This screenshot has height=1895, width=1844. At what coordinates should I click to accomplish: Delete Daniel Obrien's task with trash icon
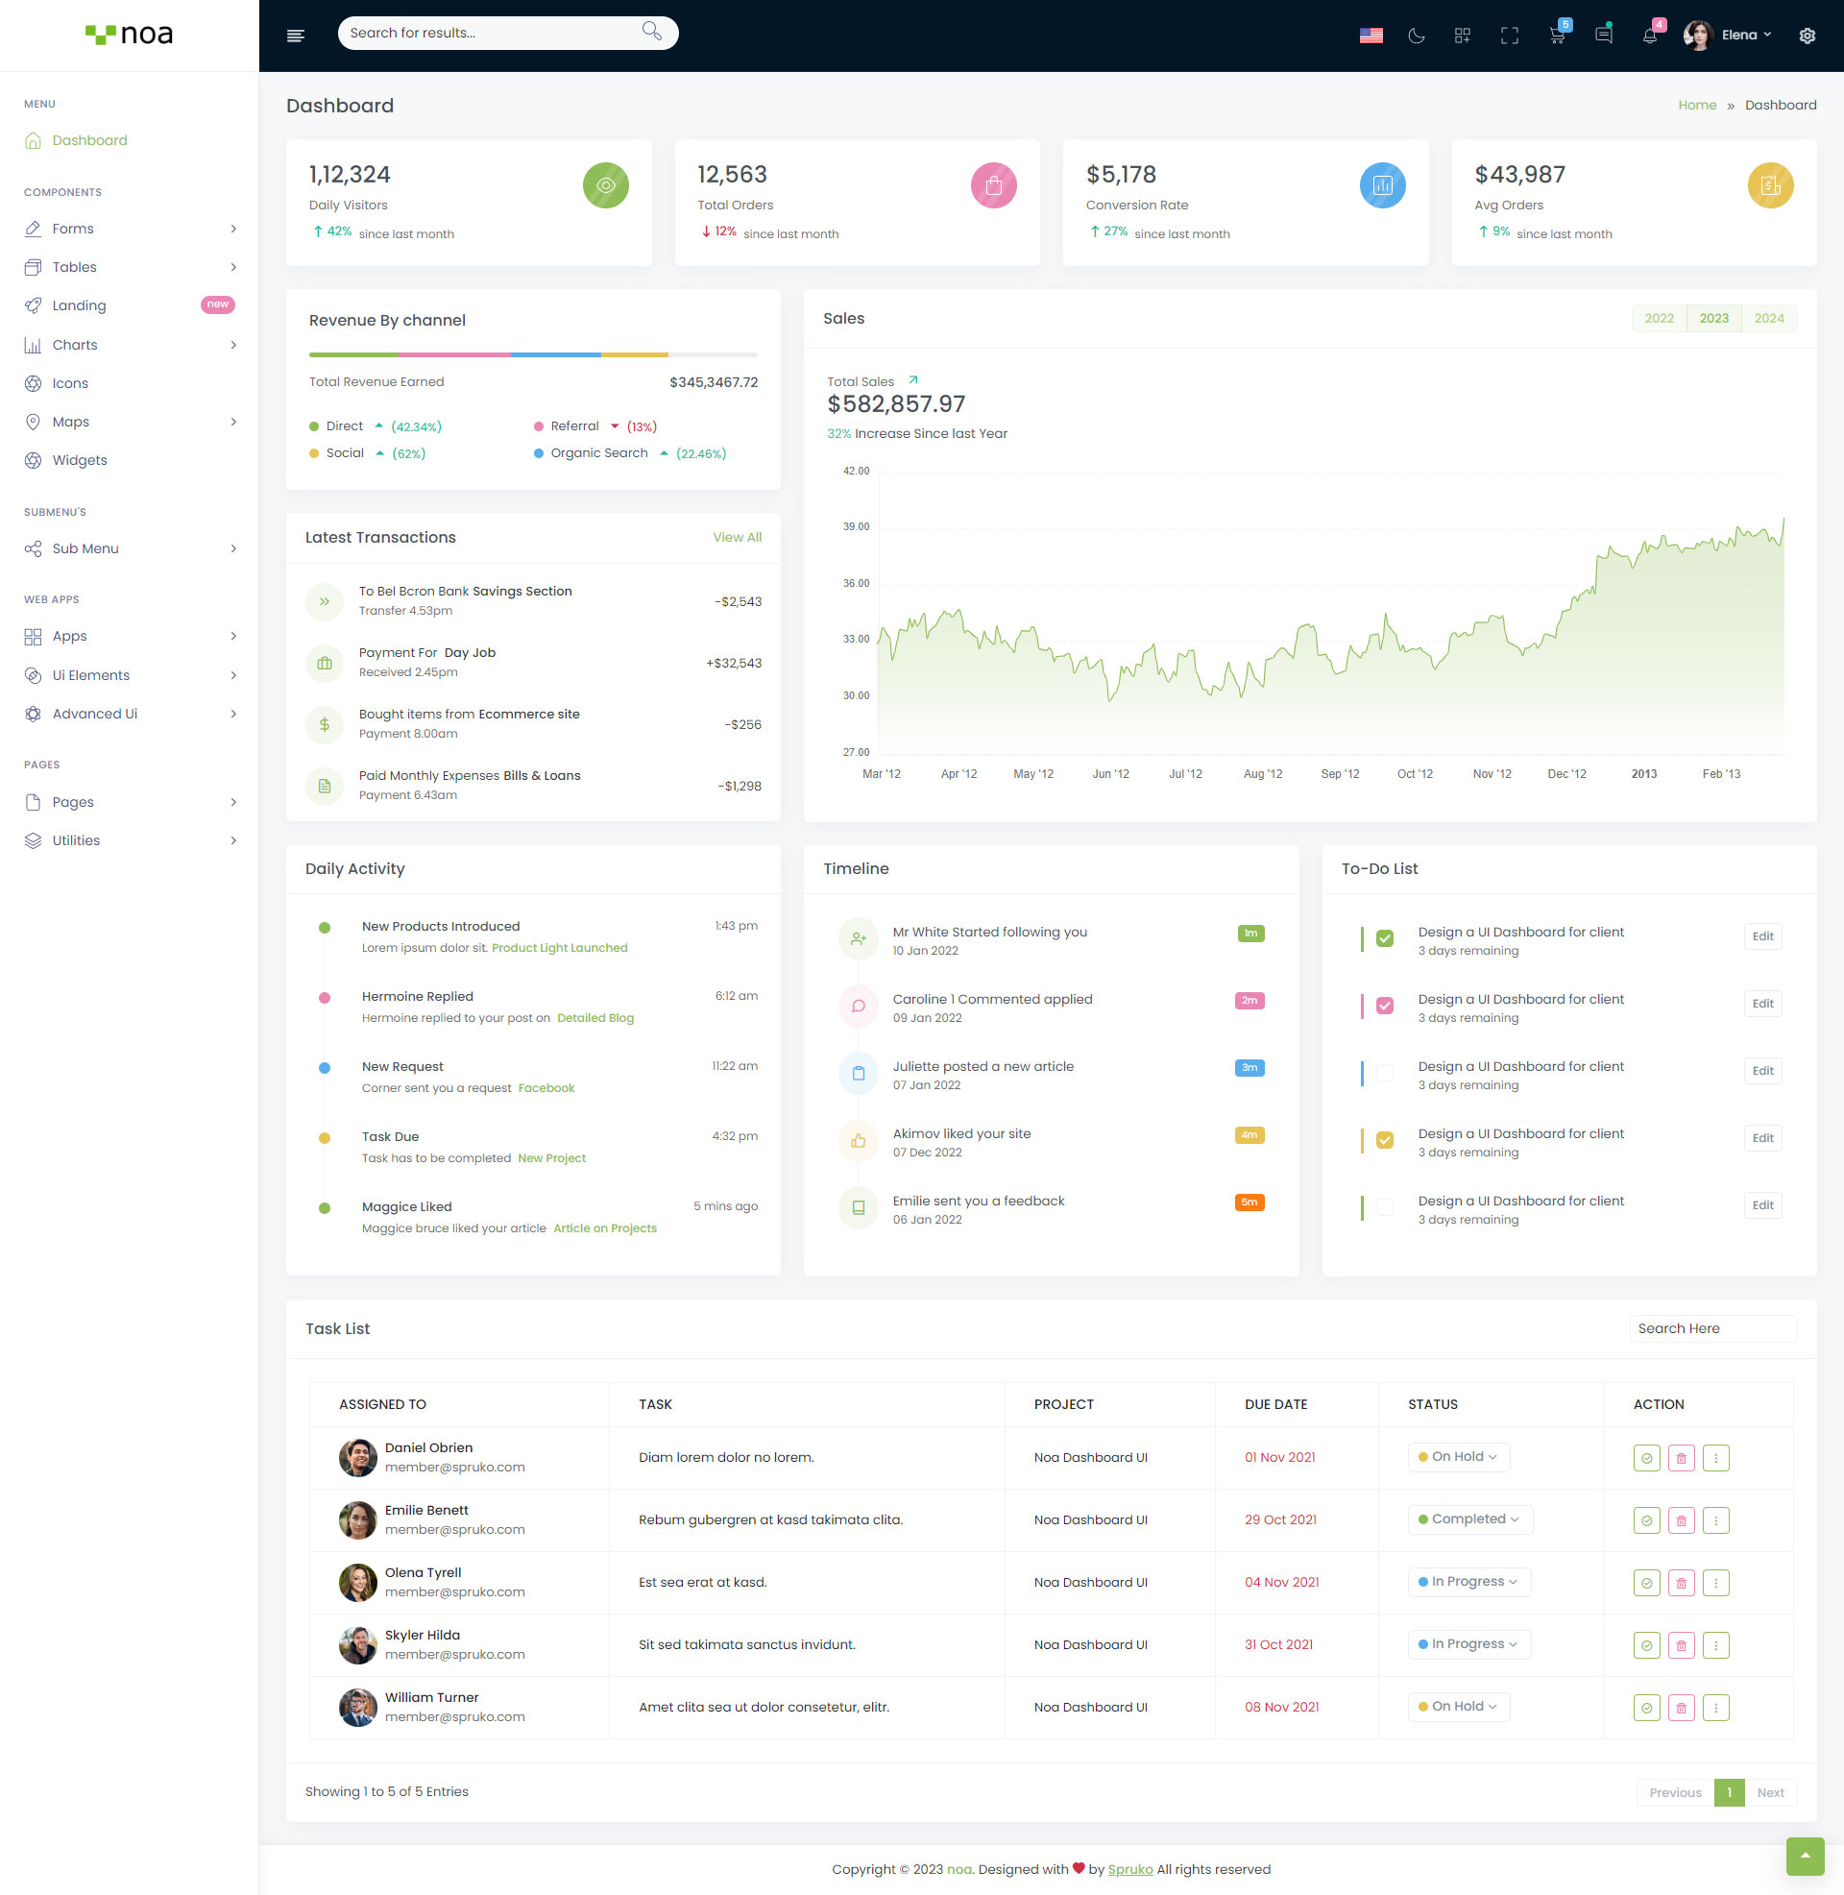coord(1681,1458)
